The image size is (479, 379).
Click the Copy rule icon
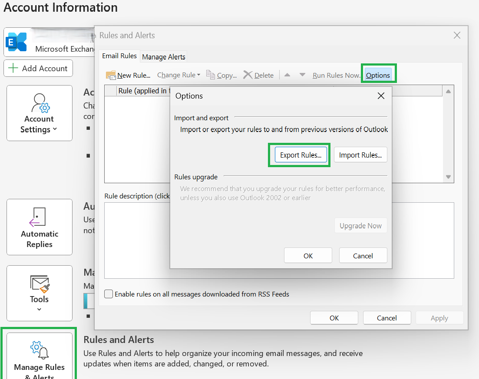click(211, 75)
